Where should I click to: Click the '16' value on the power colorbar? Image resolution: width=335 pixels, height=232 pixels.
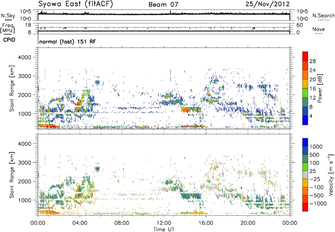point(312,88)
